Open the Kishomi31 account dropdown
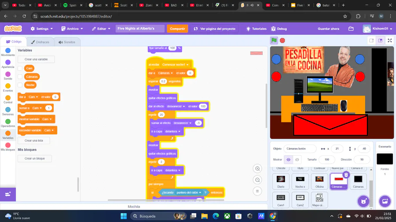 coord(378,29)
